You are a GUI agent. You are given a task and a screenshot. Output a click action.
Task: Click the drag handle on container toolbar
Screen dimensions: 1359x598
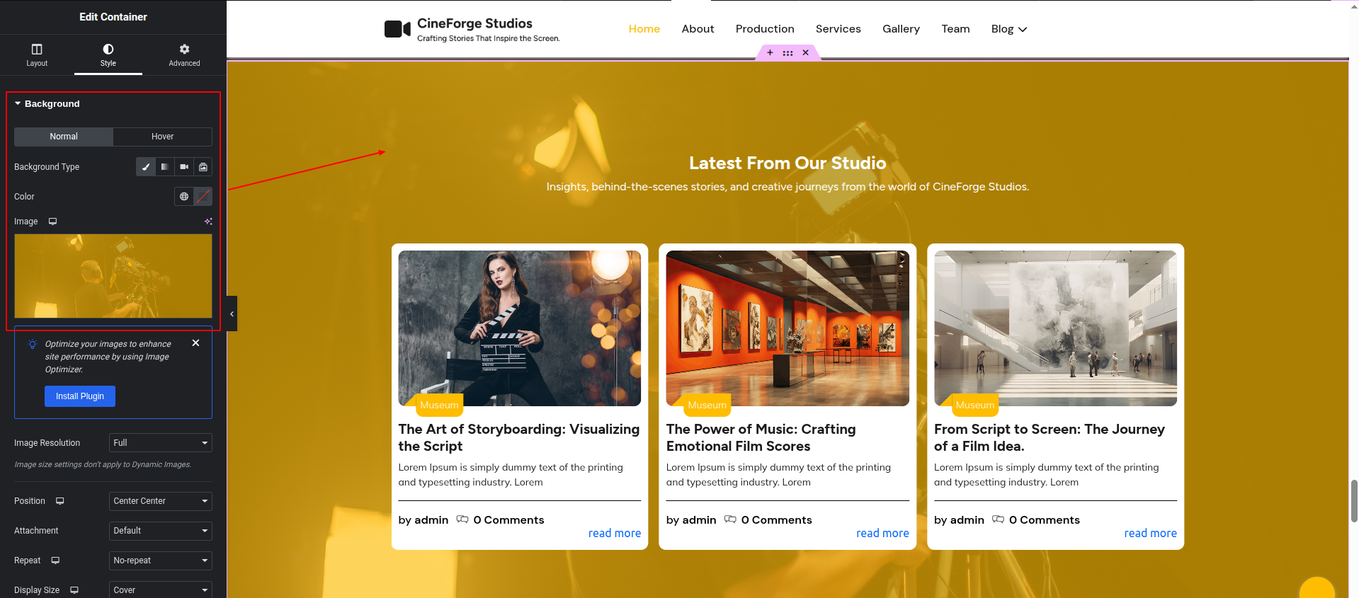click(787, 52)
